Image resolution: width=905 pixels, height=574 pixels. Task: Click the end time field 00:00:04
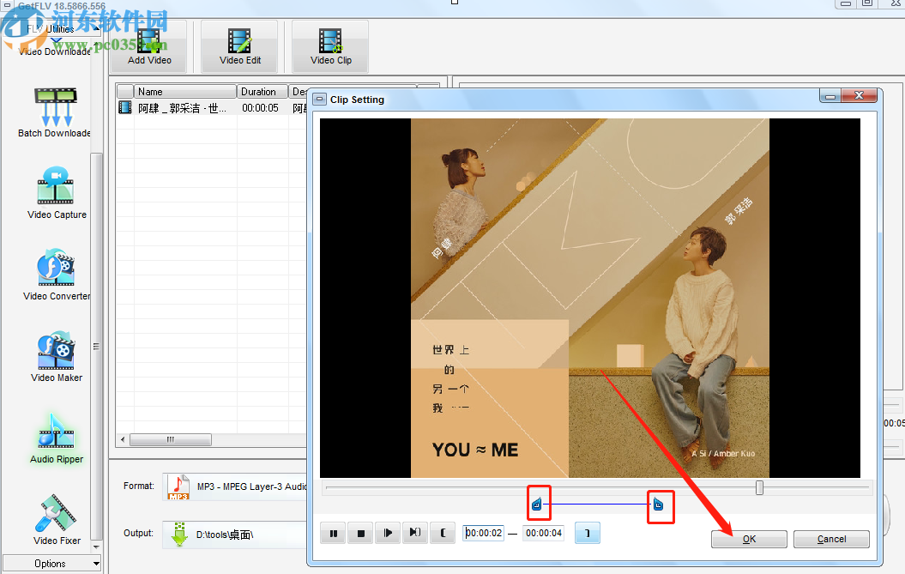543,533
